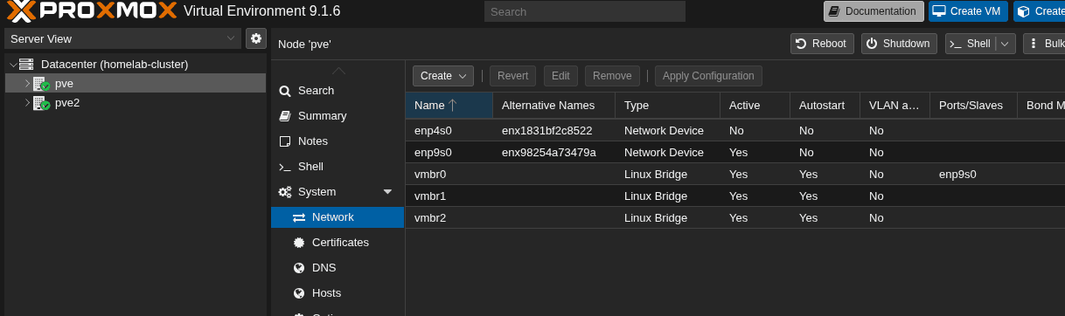Click the pve node icon
1065x316 pixels.
(41, 84)
